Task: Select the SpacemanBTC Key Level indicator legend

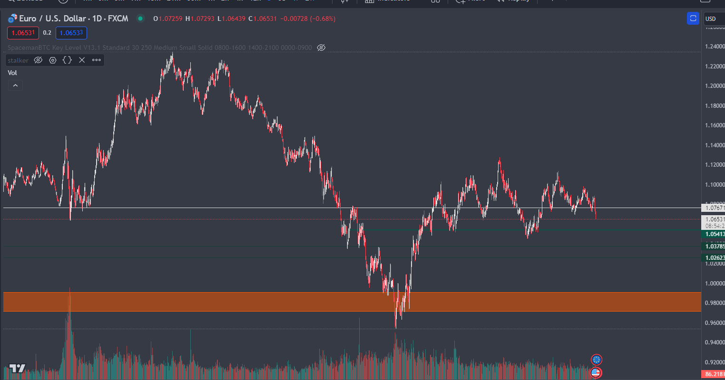Action: coord(160,47)
